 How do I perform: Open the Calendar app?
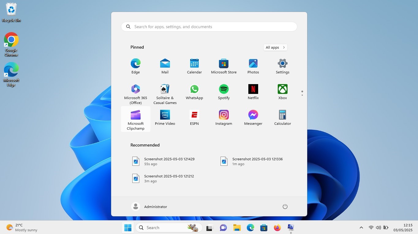pos(194,66)
